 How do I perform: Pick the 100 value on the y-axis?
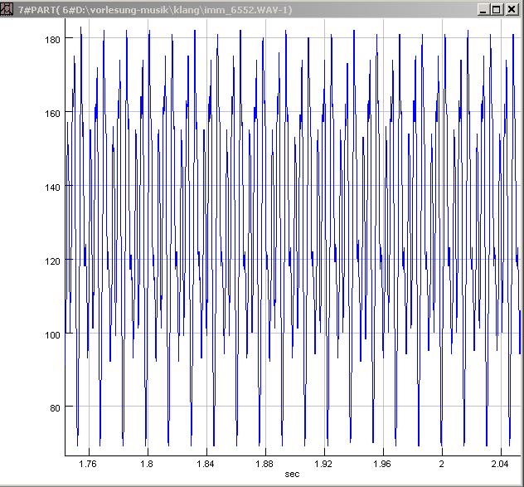pos(52,334)
